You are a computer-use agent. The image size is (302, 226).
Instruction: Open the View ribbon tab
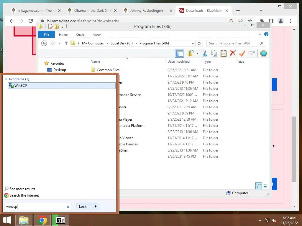coord(97,35)
